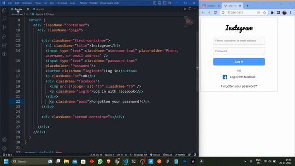
Task: Open the Manage gear in VS Code
Action: pyautogui.click(x=4, y=148)
